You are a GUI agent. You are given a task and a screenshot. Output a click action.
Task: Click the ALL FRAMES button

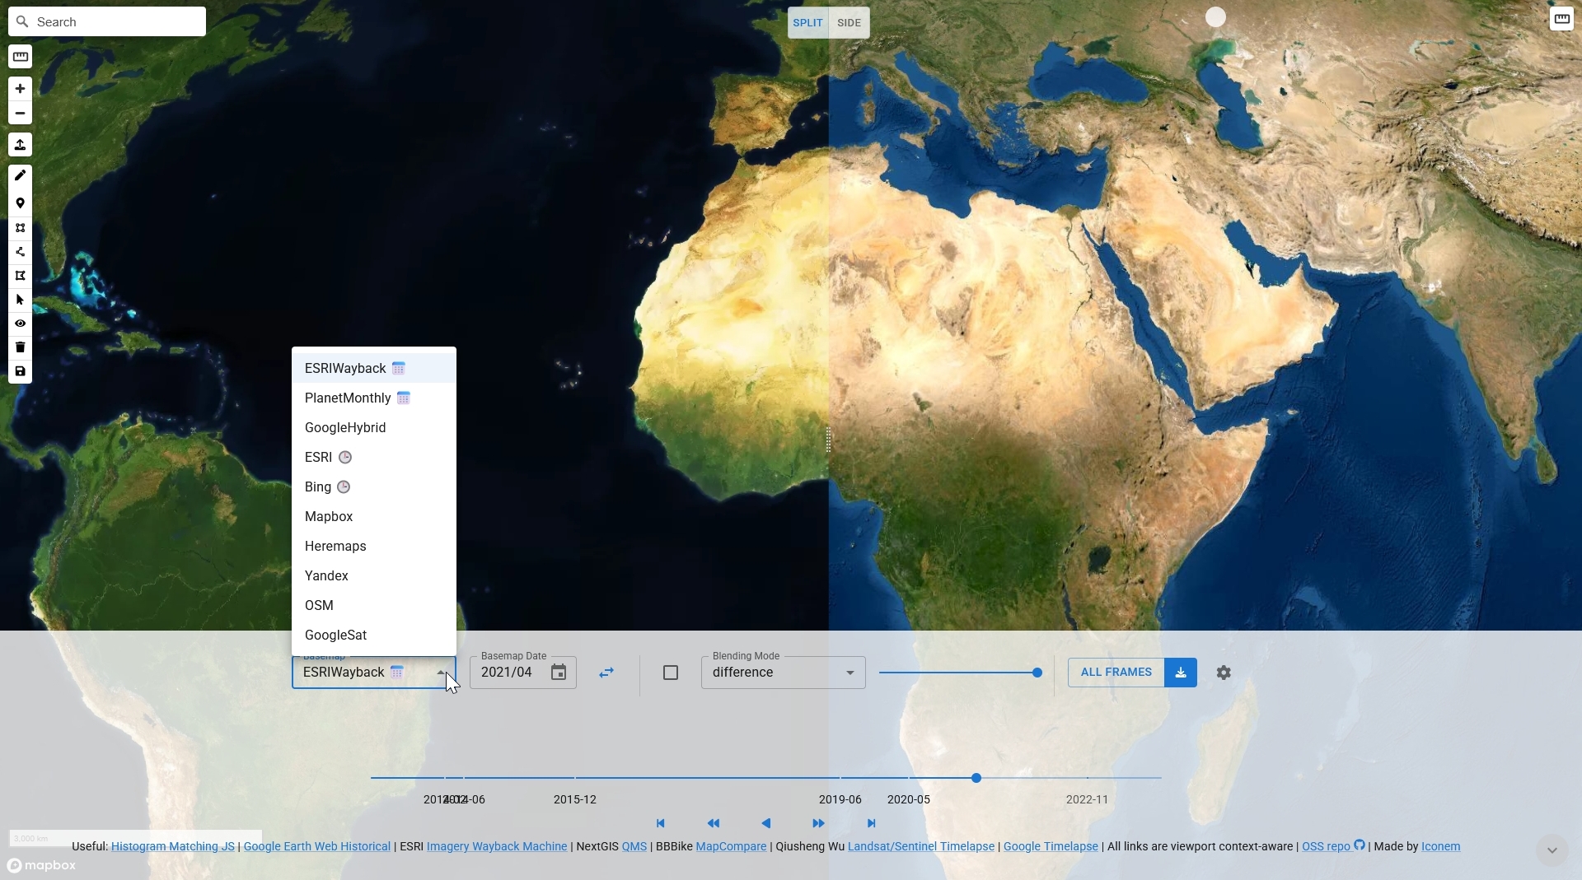[x=1116, y=673]
